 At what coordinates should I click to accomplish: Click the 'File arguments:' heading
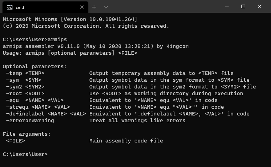coord(27,134)
